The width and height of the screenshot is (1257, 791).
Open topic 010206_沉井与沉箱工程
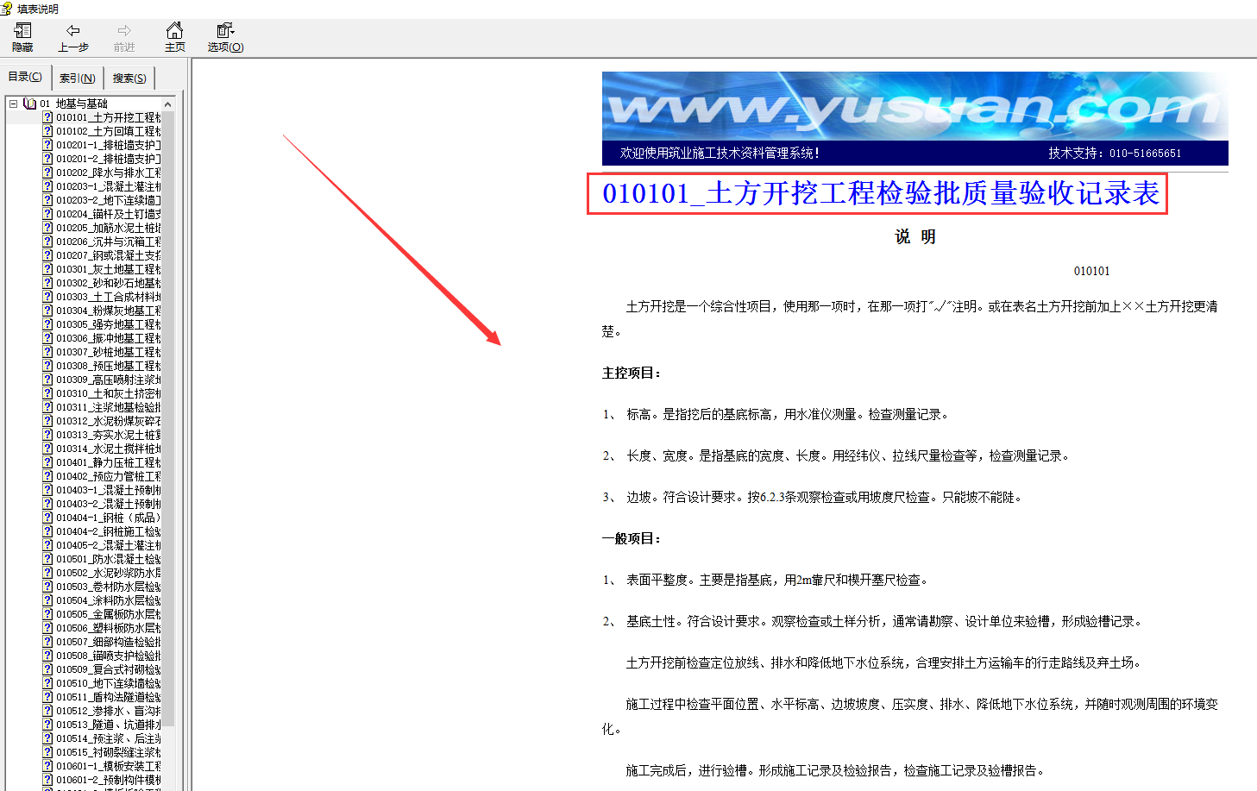[x=109, y=242]
